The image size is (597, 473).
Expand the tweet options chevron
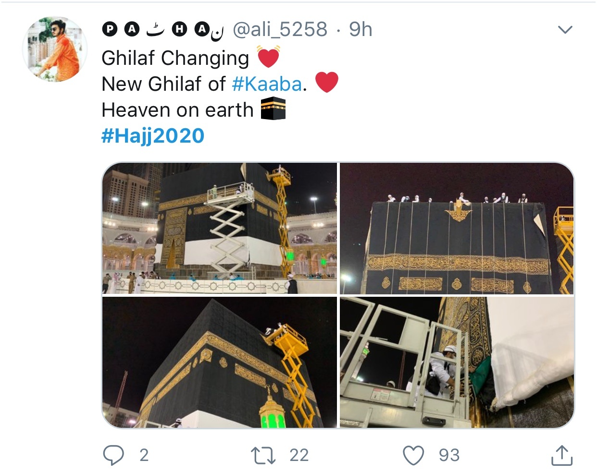565,30
